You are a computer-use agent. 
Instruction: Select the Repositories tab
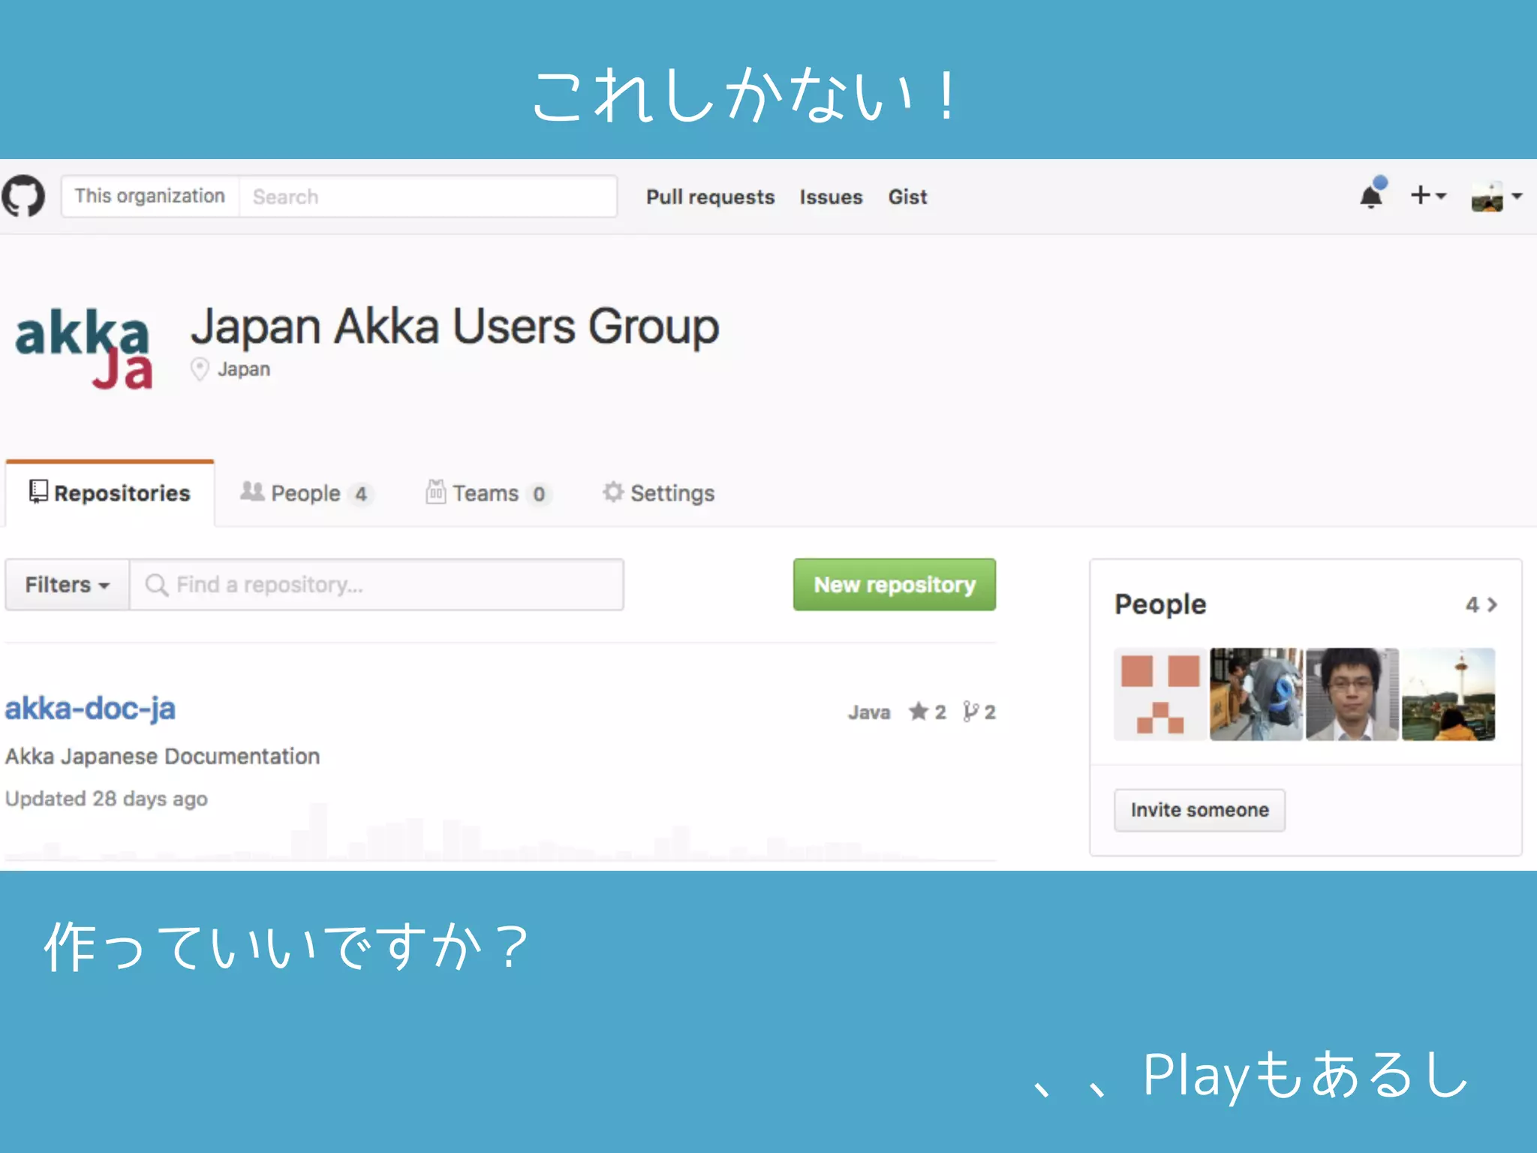(x=110, y=493)
